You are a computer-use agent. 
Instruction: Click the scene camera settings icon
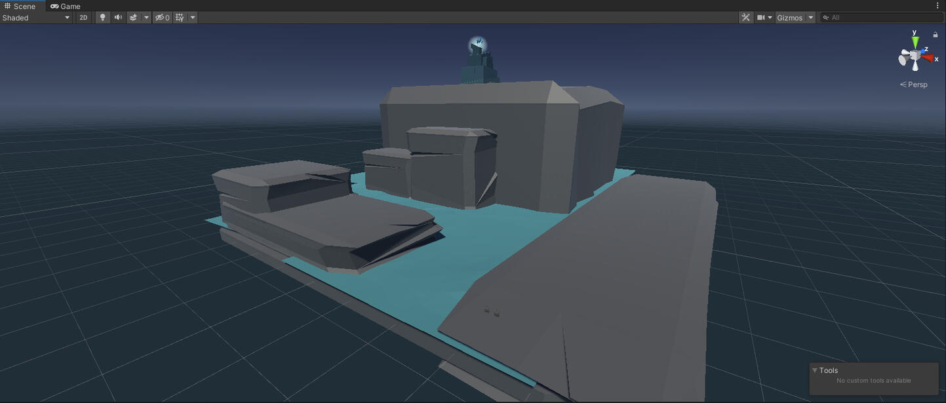coord(760,17)
